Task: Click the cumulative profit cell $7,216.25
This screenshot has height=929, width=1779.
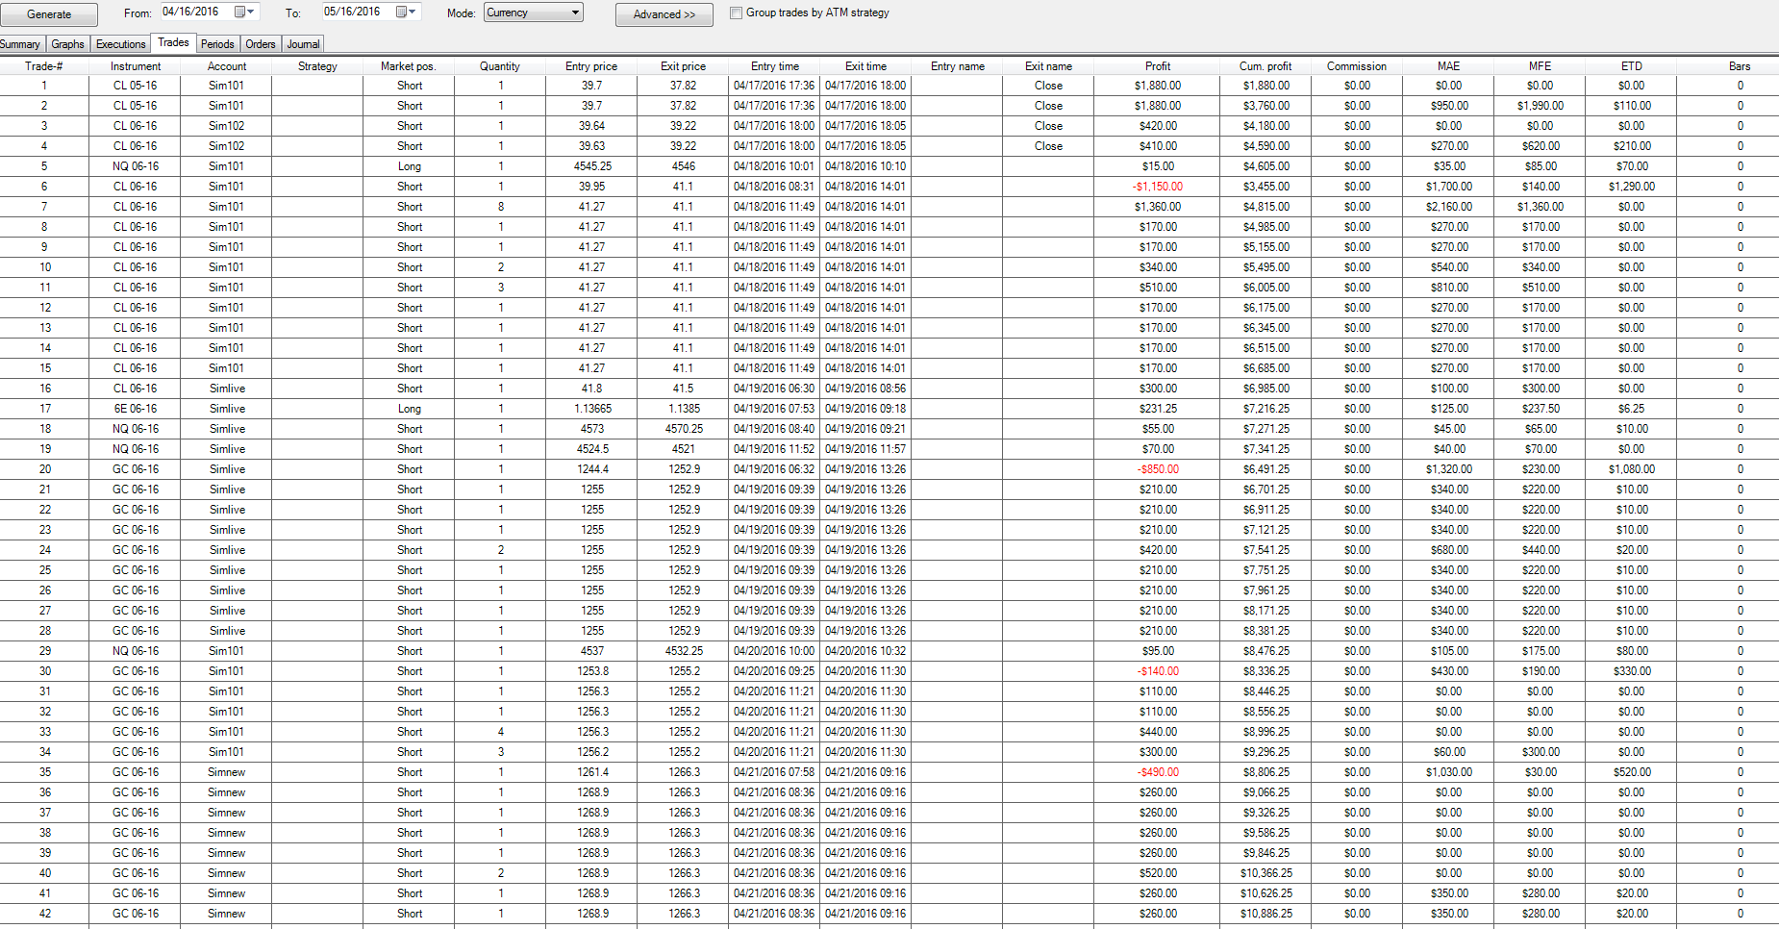Action: tap(1266, 409)
